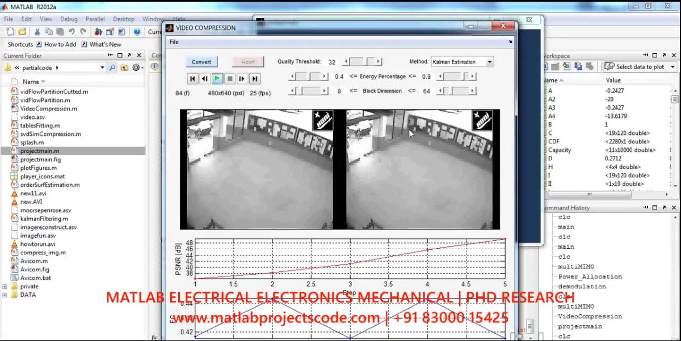Click the maximum Energy Percentage slider

click(x=456, y=76)
